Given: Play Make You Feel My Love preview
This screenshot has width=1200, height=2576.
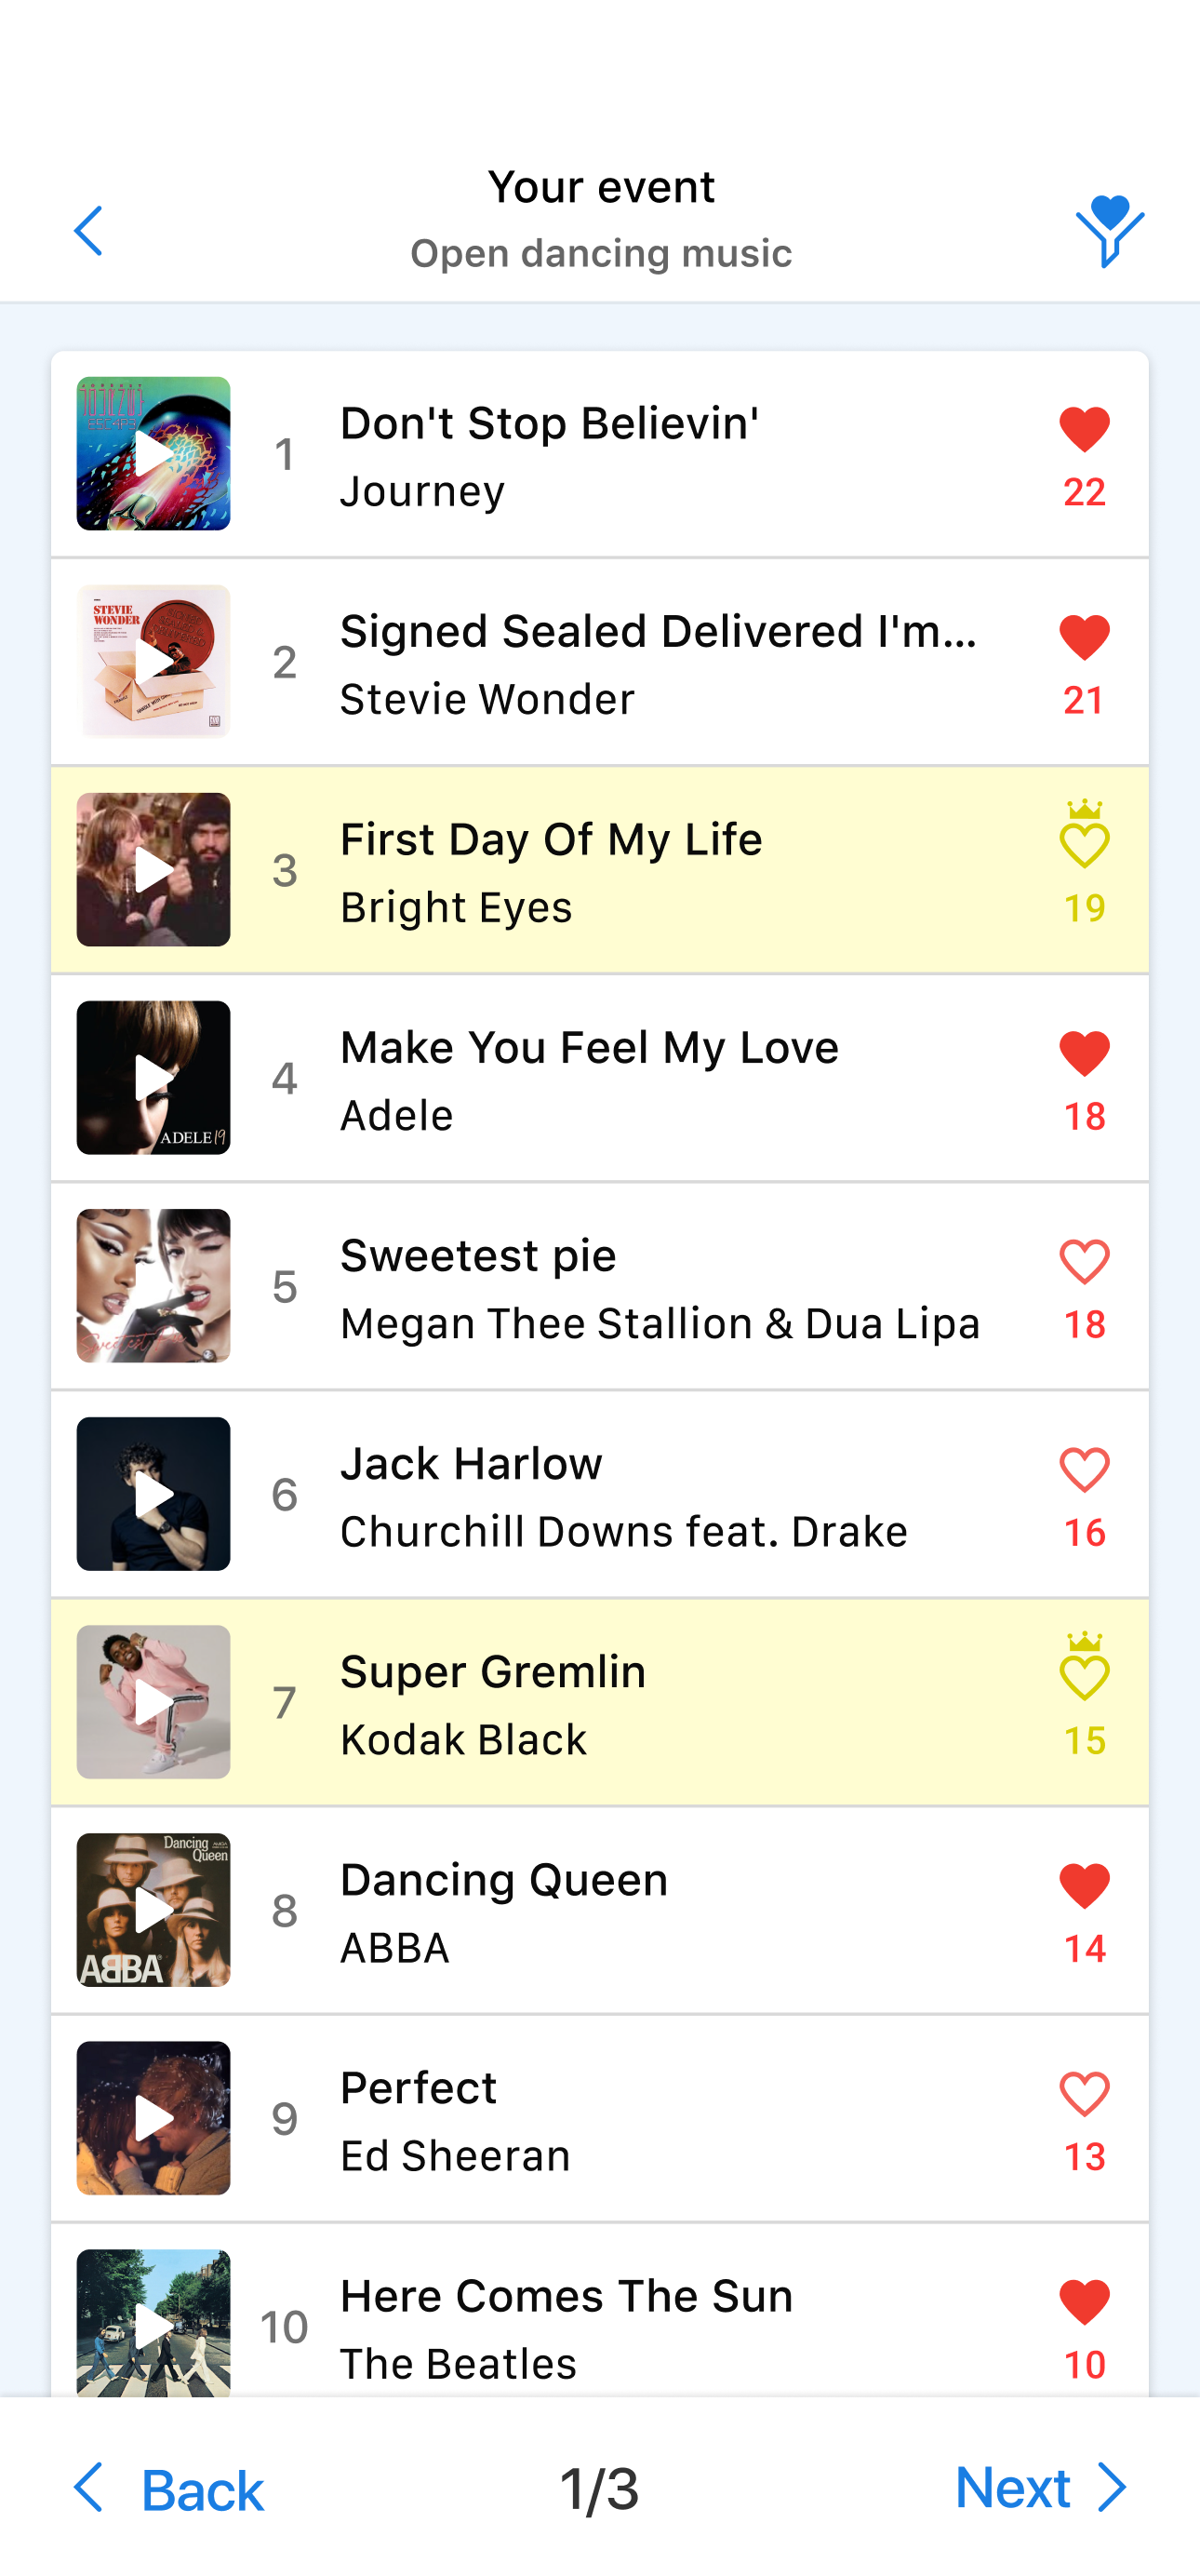Looking at the screenshot, I should tap(153, 1078).
